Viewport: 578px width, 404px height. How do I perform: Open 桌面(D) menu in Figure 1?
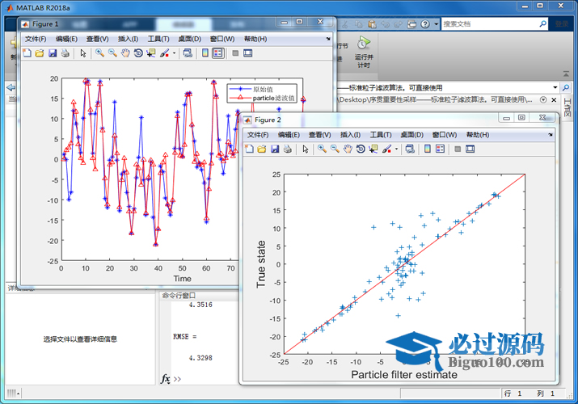click(189, 39)
